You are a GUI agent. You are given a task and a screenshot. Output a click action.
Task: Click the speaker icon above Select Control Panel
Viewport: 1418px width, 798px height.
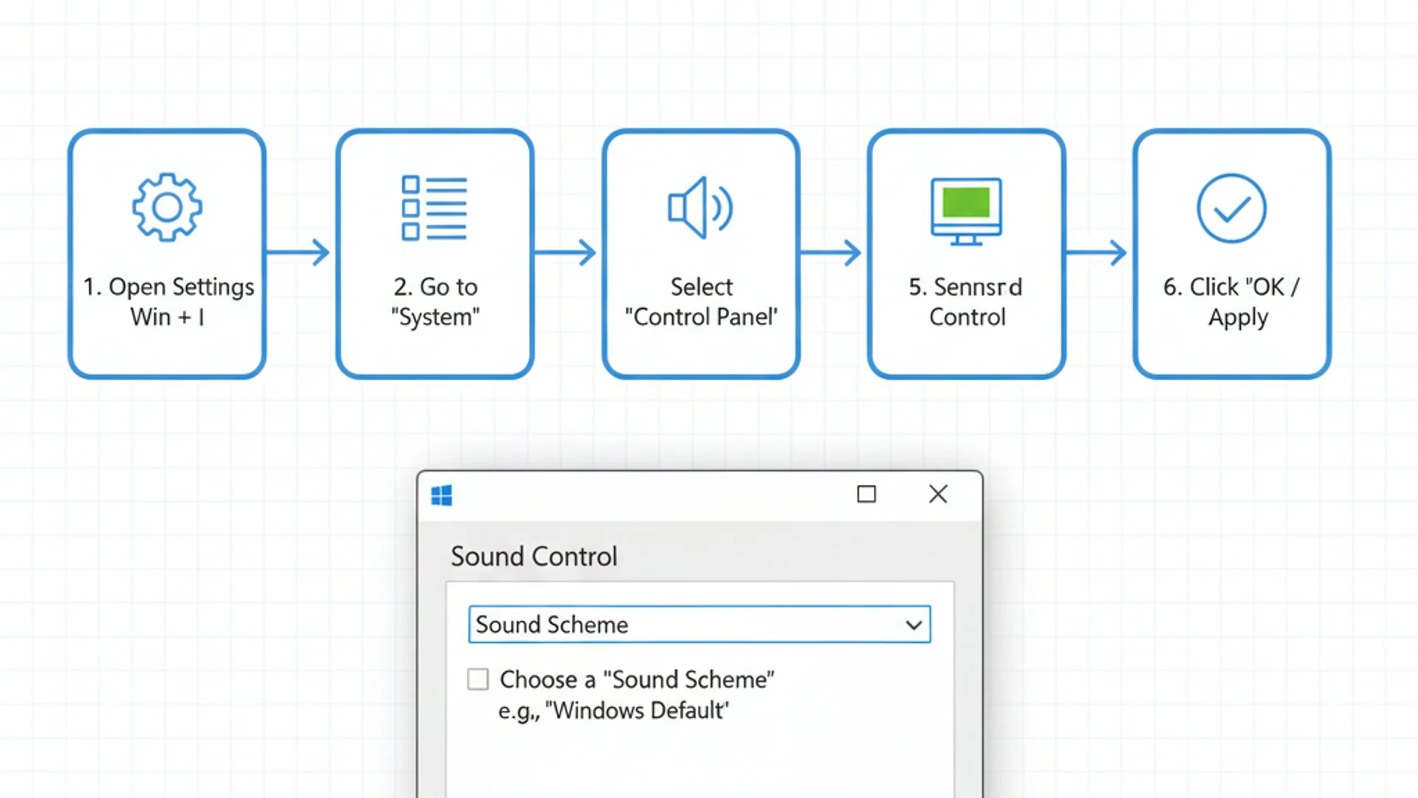700,208
